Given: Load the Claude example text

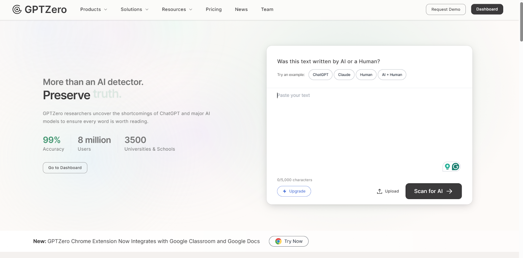Looking at the screenshot, I should point(344,75).
